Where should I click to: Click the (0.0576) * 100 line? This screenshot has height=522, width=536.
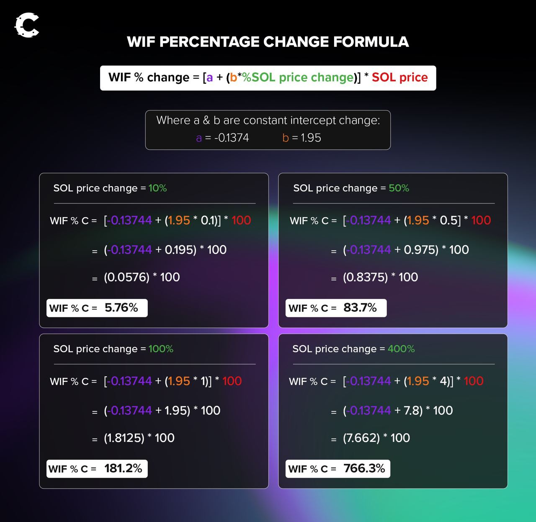point(142,277)
